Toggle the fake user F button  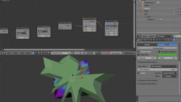(73, 53)
